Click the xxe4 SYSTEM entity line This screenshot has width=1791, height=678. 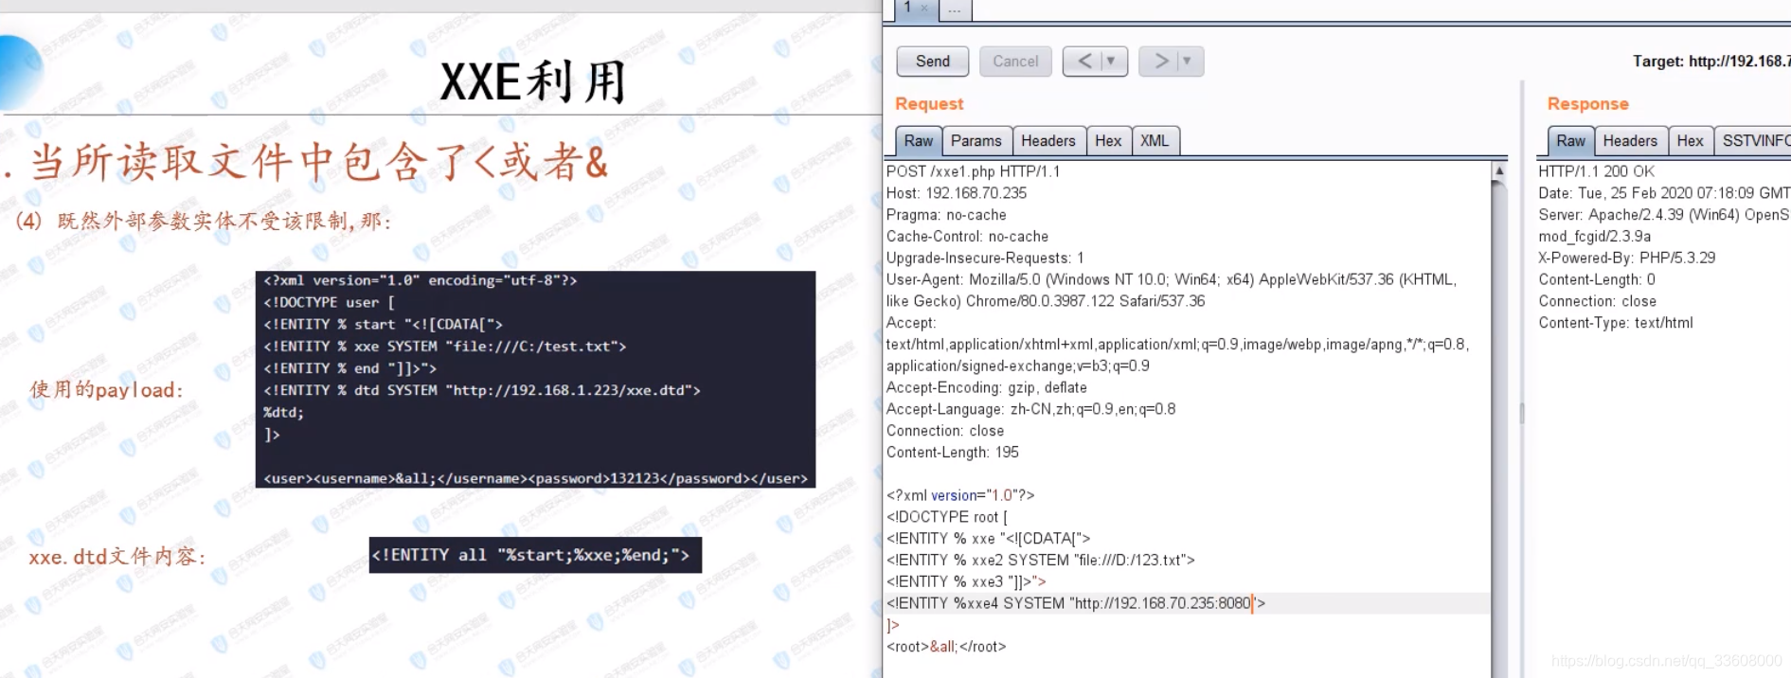pyautogui.click(x=1076, y=603)
